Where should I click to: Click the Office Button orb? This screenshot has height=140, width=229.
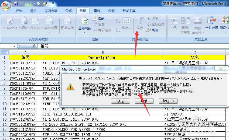[x=6, y=6]
